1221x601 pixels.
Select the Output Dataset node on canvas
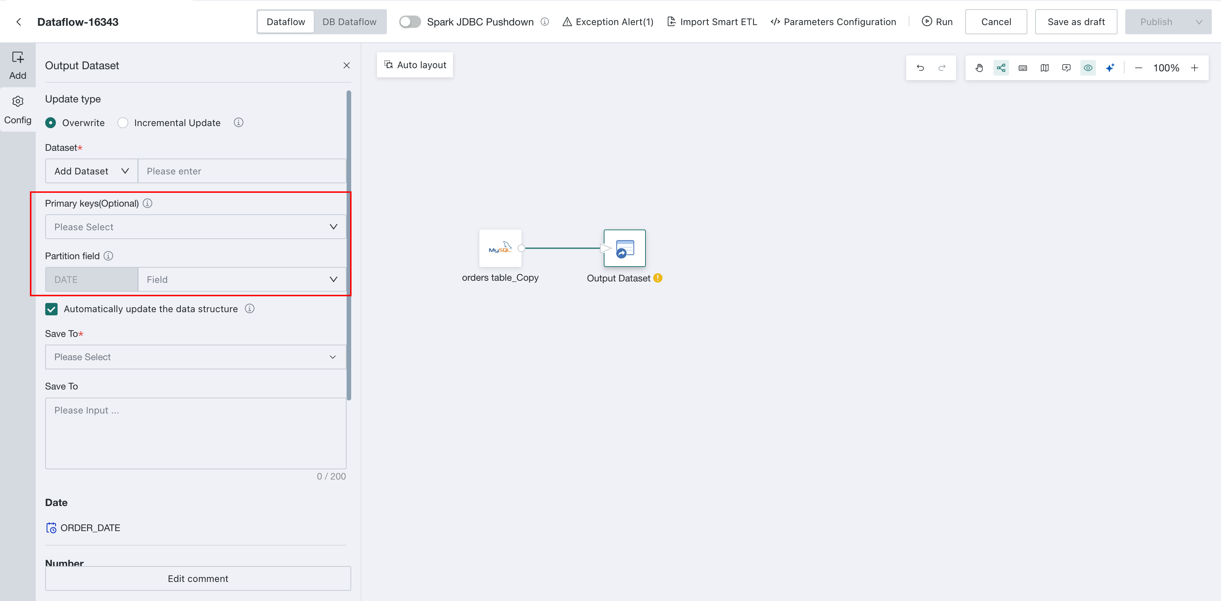624,248
